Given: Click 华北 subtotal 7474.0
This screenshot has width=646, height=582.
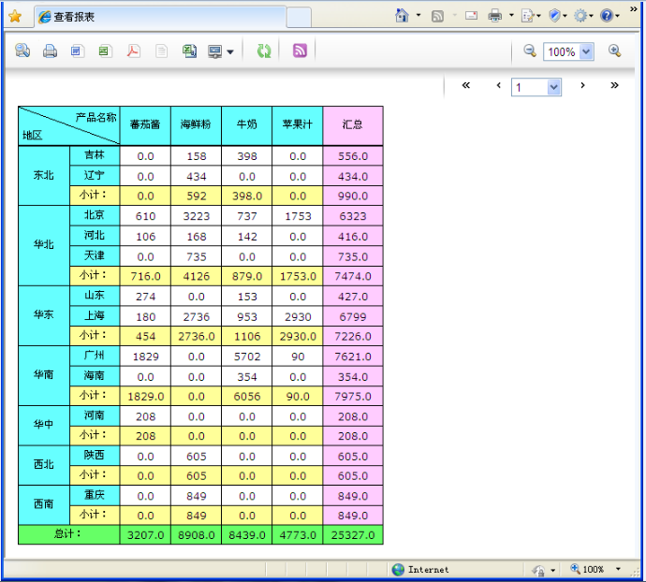Looking at the screenshot, I should click(353, 276).
